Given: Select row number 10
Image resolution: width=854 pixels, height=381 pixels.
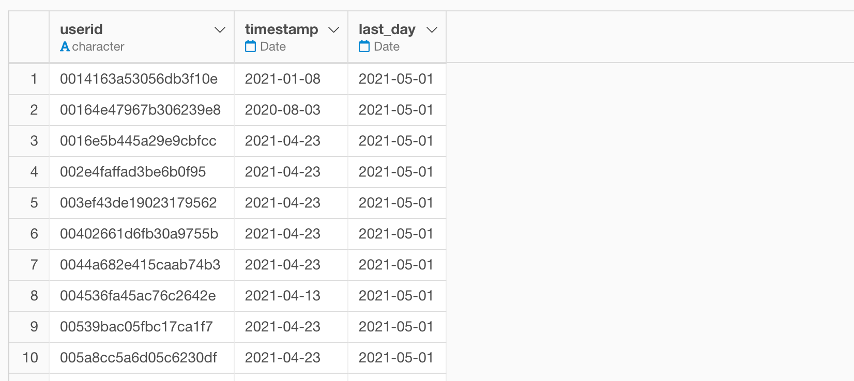Looking at the screenshot, I should 30,358.
